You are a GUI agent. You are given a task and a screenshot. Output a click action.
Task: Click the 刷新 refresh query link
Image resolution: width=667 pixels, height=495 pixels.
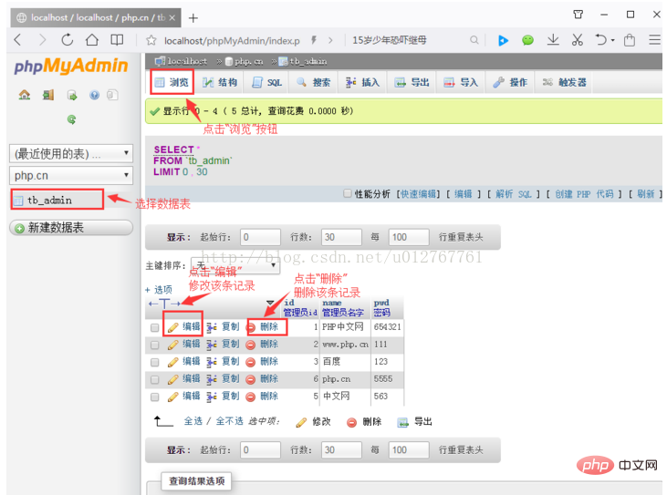(x=645, y=194)
